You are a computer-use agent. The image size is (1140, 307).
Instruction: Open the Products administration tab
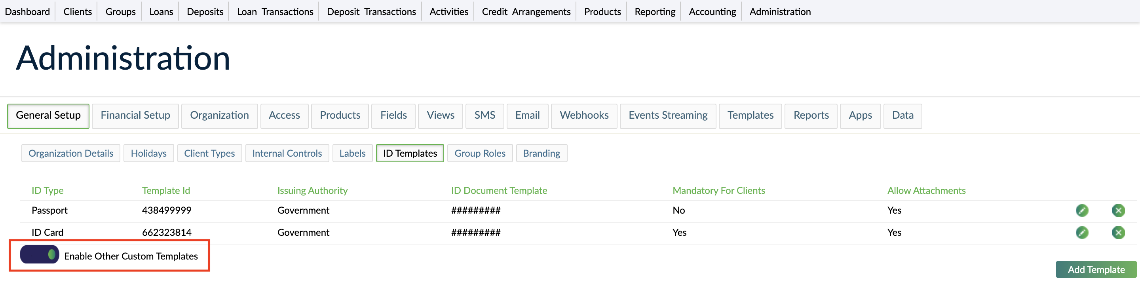[x=340, y=116]
